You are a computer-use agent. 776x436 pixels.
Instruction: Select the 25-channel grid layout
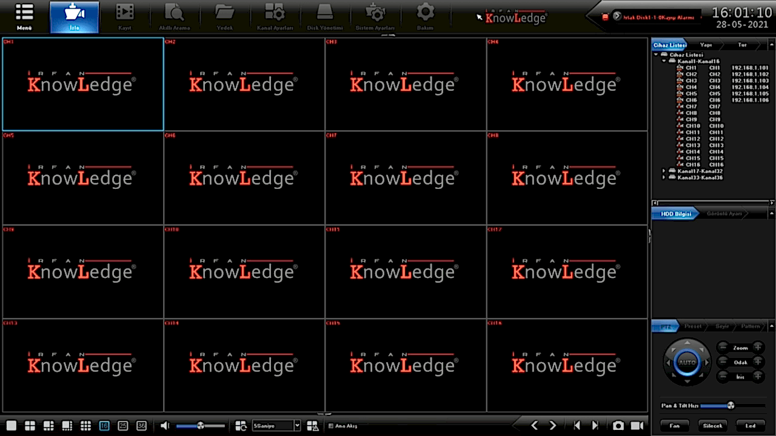[122, 426]
